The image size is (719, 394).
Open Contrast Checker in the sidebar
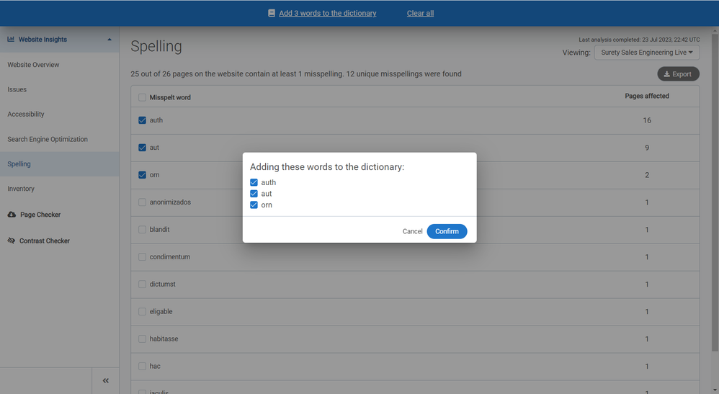click(45, 241)
